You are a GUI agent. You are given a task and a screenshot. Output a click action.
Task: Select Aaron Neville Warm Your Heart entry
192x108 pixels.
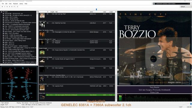(17, 31)
